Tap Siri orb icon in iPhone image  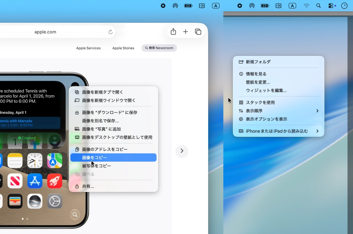tap(35, 201)
